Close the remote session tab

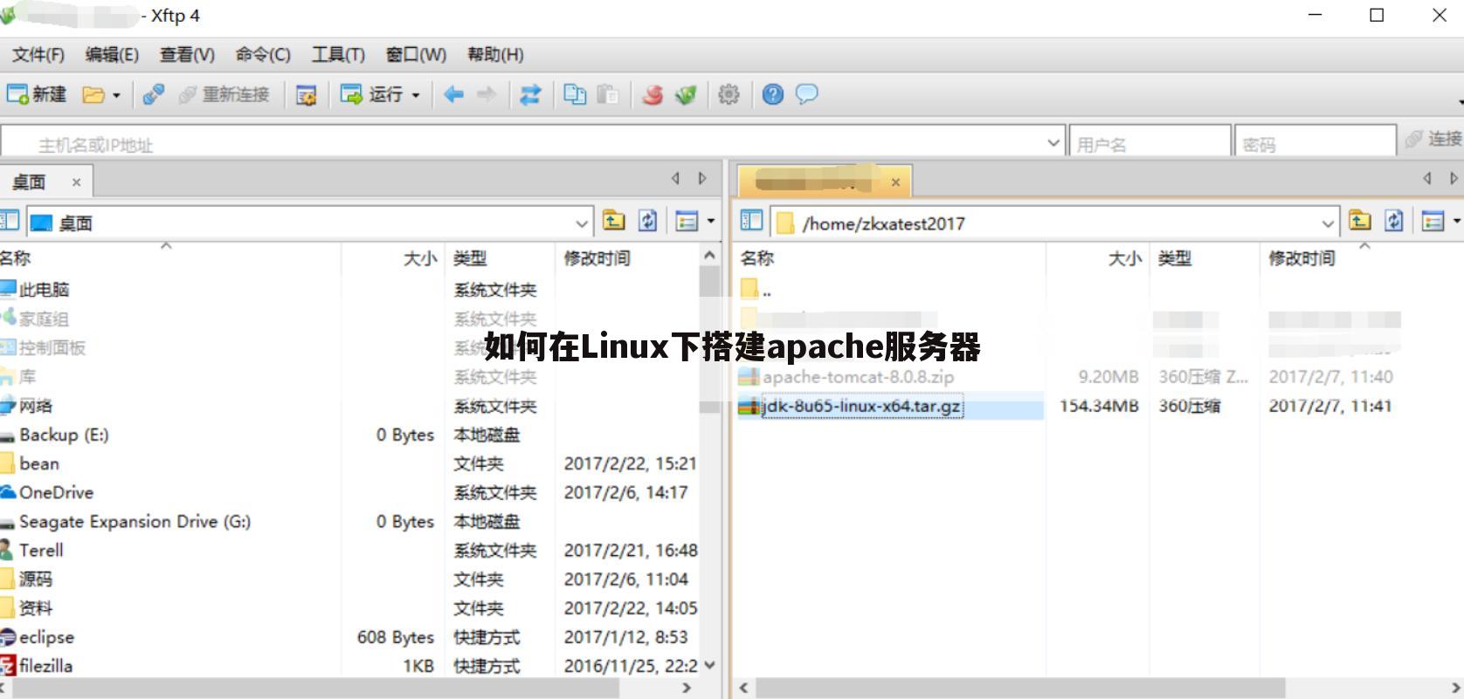tap(895, 182)
